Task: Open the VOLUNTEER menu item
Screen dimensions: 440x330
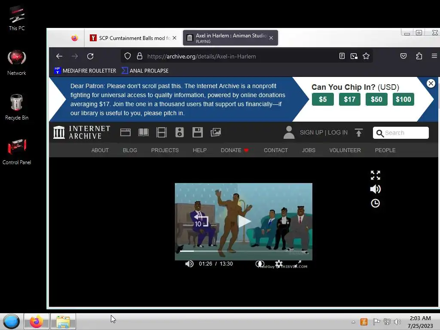Action: click(345, 150)
